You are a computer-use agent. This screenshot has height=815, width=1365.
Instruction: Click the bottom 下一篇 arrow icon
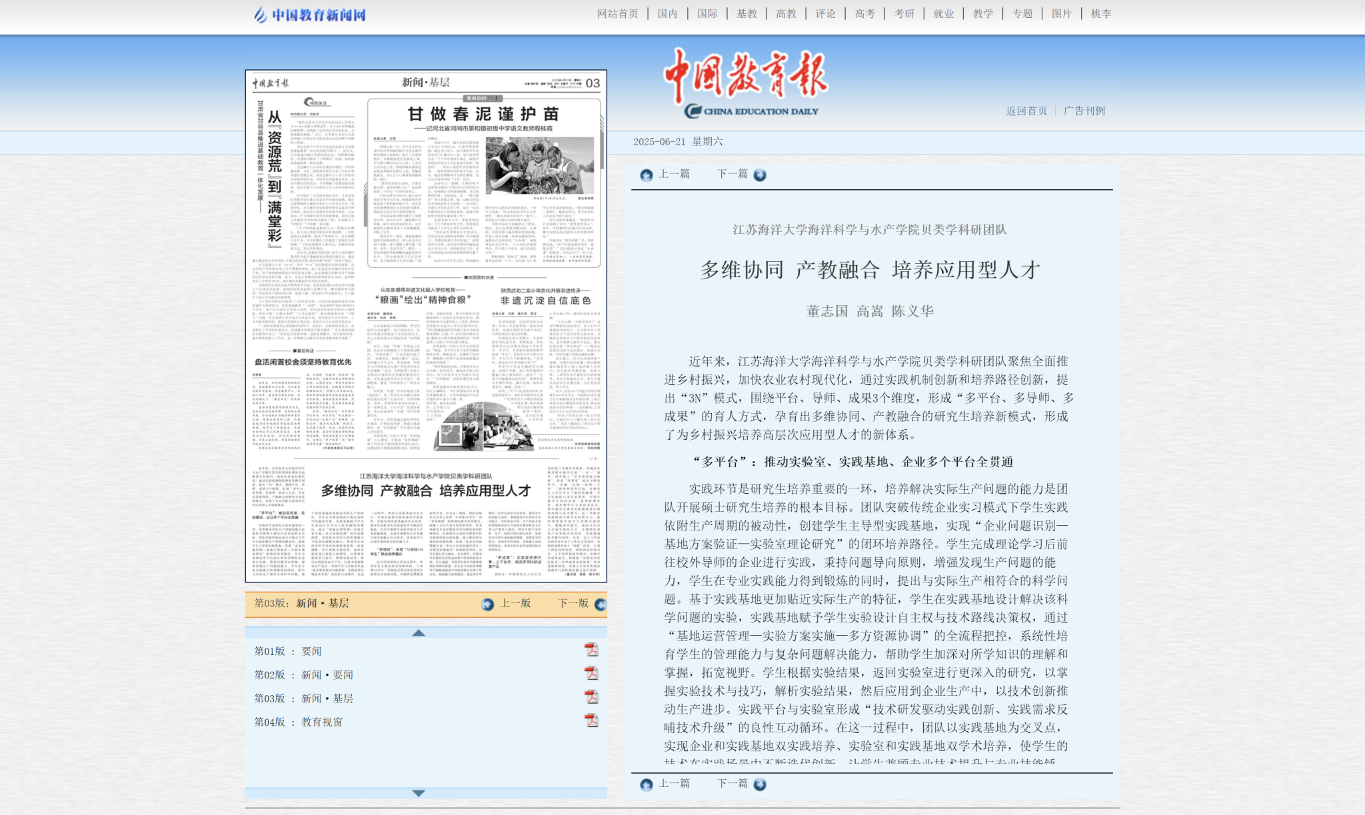tap(760, 784)
